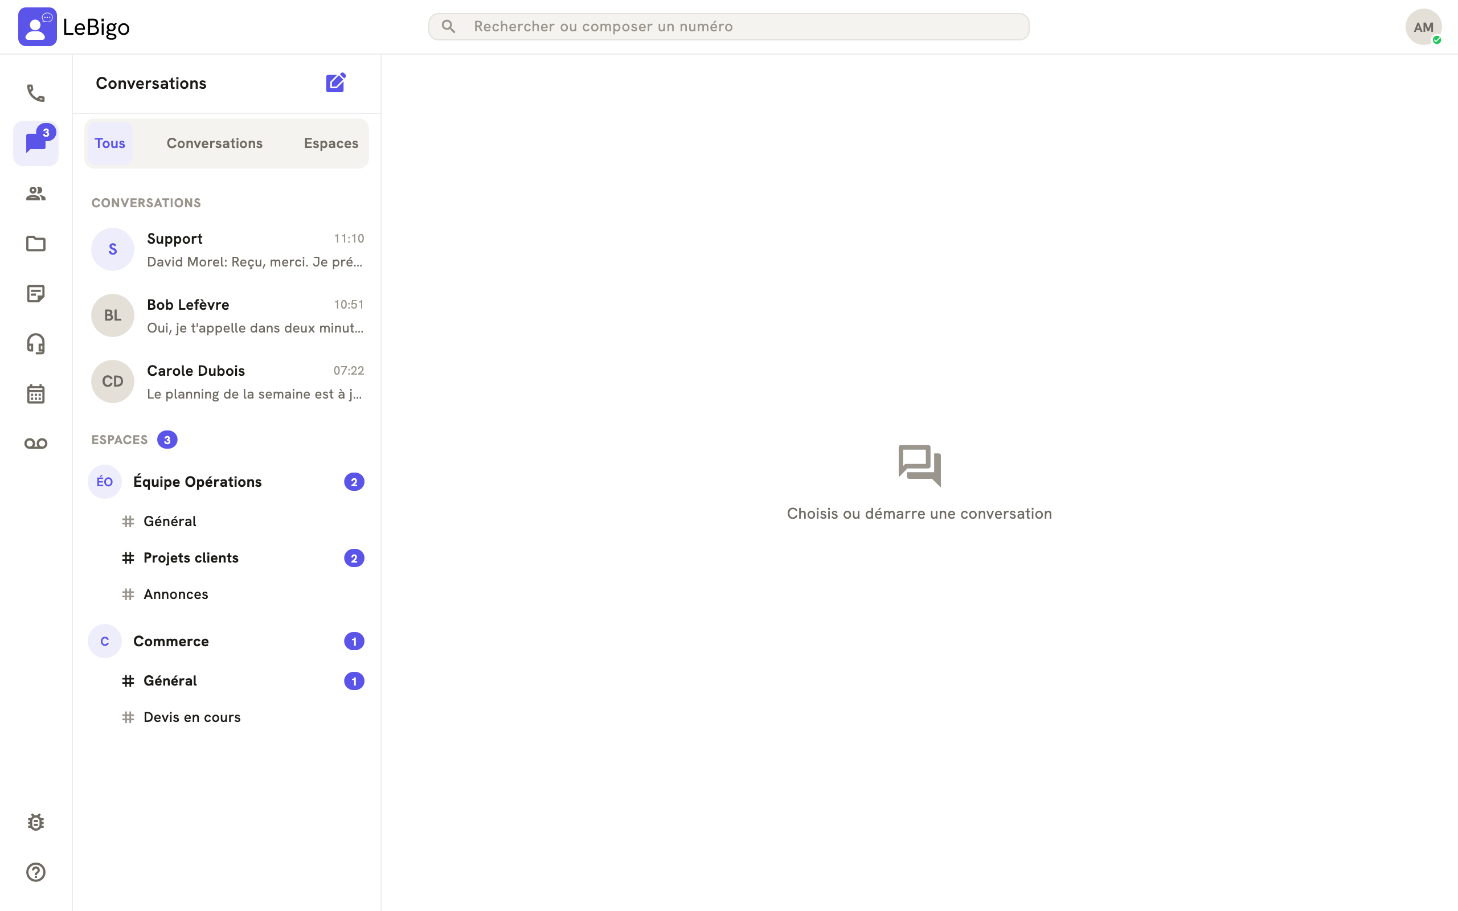Focus the search or dial number field

[728, 27]
